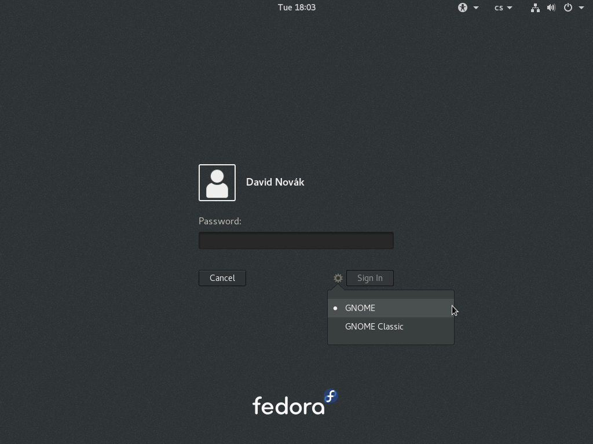Viewport: 593px width, 444px height.
Task: Expand the system menu arrow beside power icon
Action: [x=581, y=8]
